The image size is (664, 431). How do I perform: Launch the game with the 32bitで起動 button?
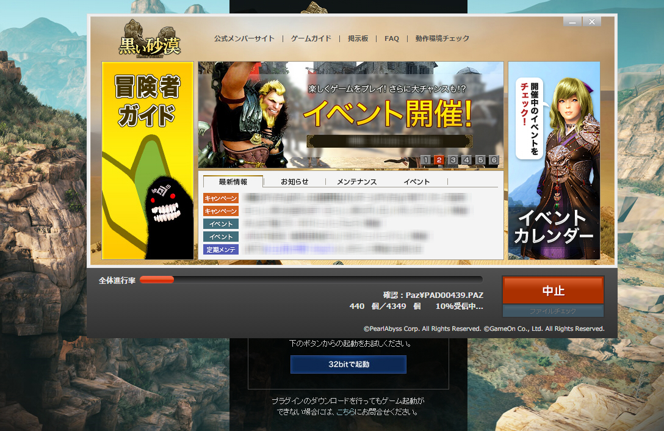click(x=348, y=364)
